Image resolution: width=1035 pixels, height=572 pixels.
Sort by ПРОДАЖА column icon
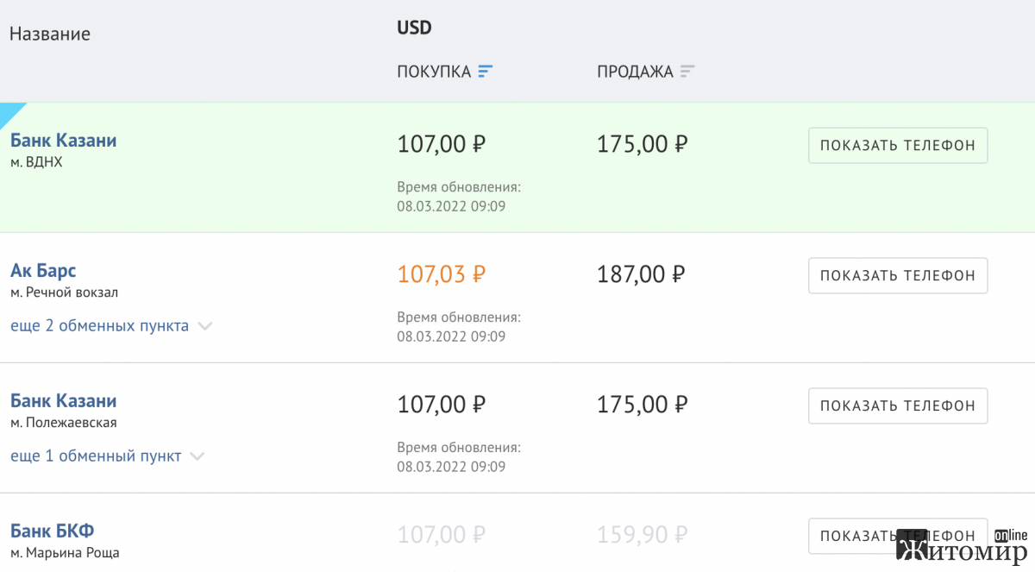coord(687,72)
